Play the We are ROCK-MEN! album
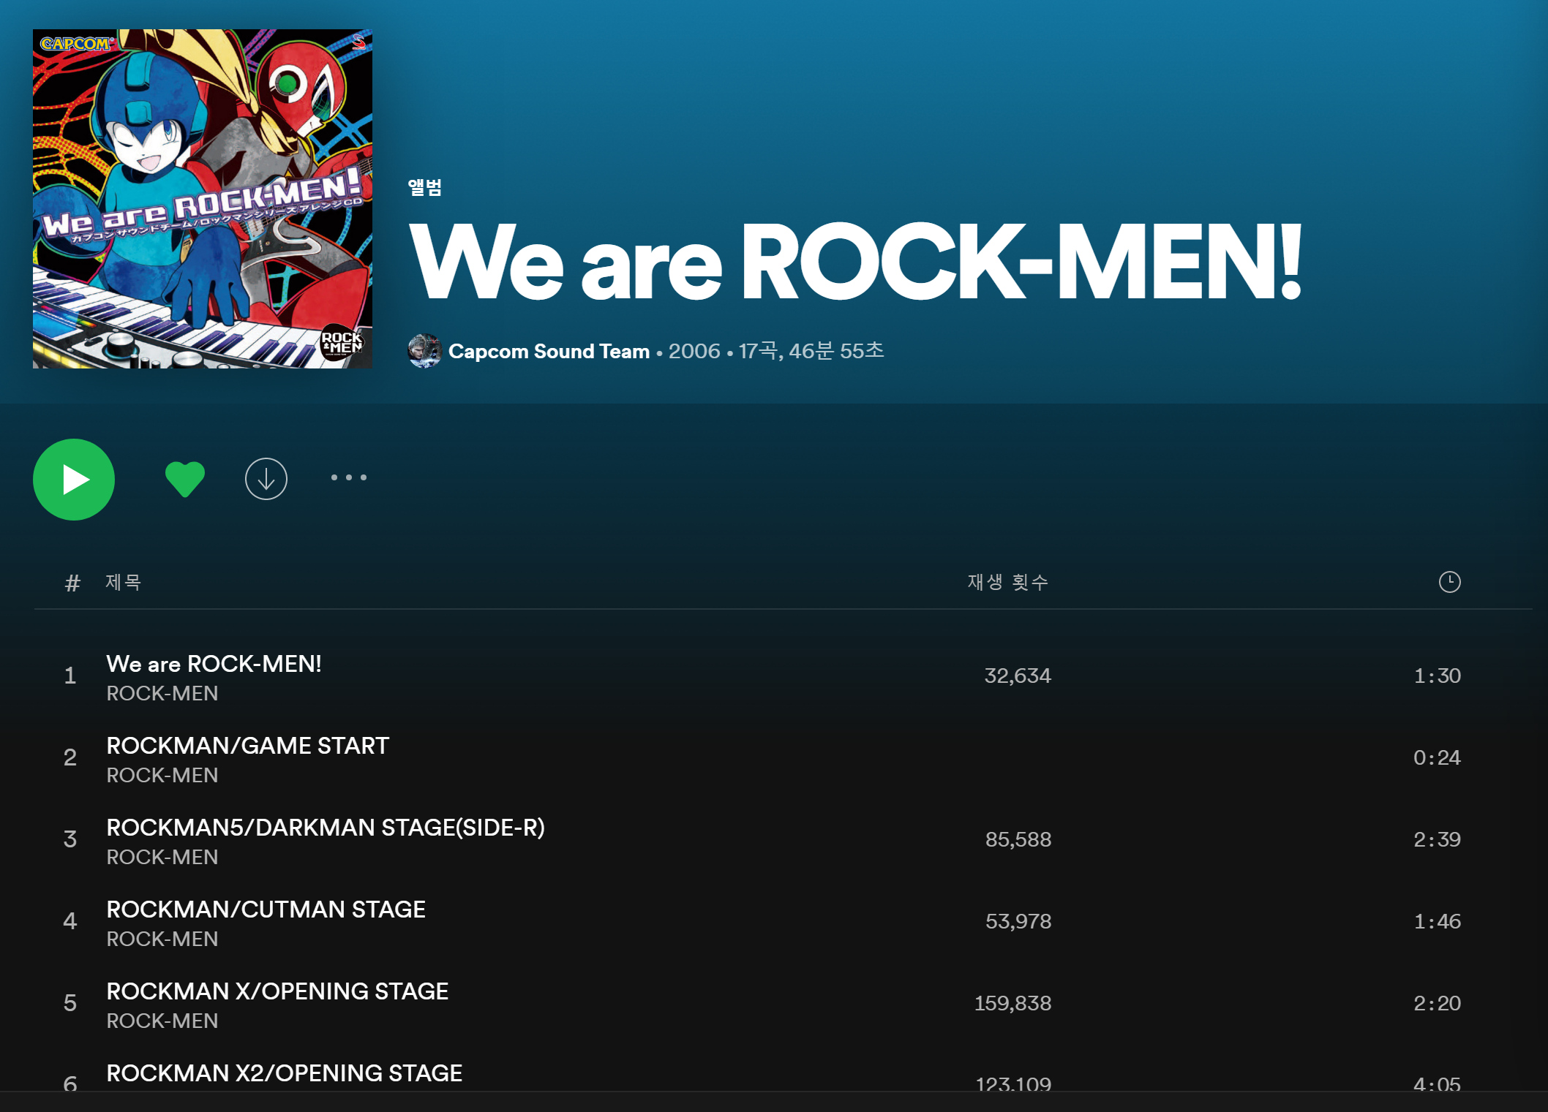Image resolution: width=1548 pixels, height=1112 pixels. click(74, 480)
